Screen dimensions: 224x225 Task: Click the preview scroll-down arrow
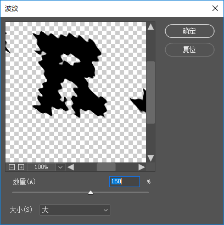[150, 158]
